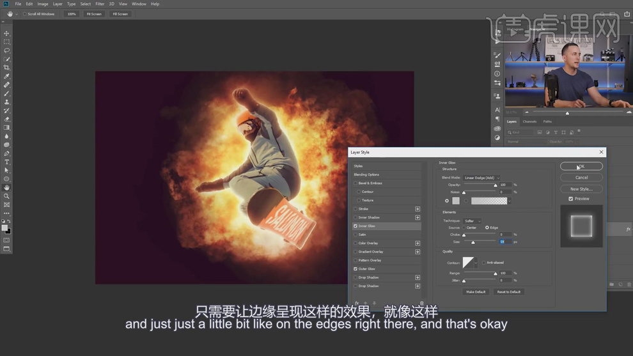Click plus icon next to Stroke

click(x=418, y=209)
